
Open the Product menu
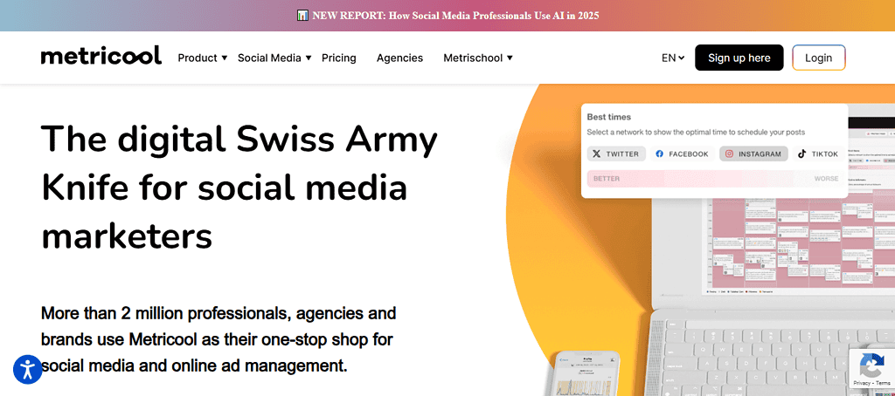click(198, 58)
